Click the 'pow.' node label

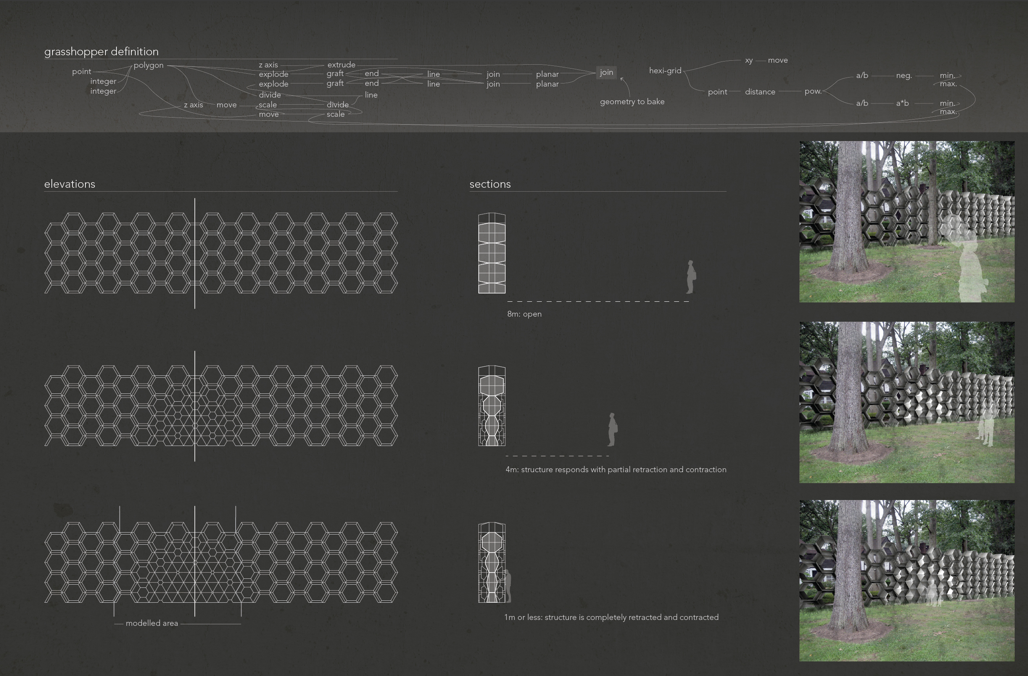812,91
